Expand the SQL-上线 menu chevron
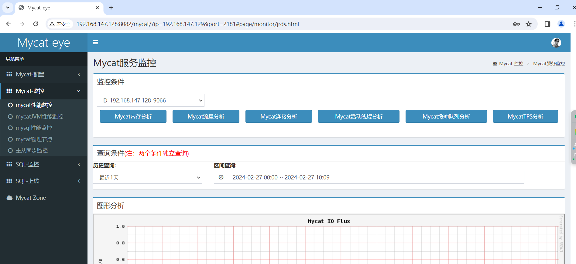 pos(79,181)
